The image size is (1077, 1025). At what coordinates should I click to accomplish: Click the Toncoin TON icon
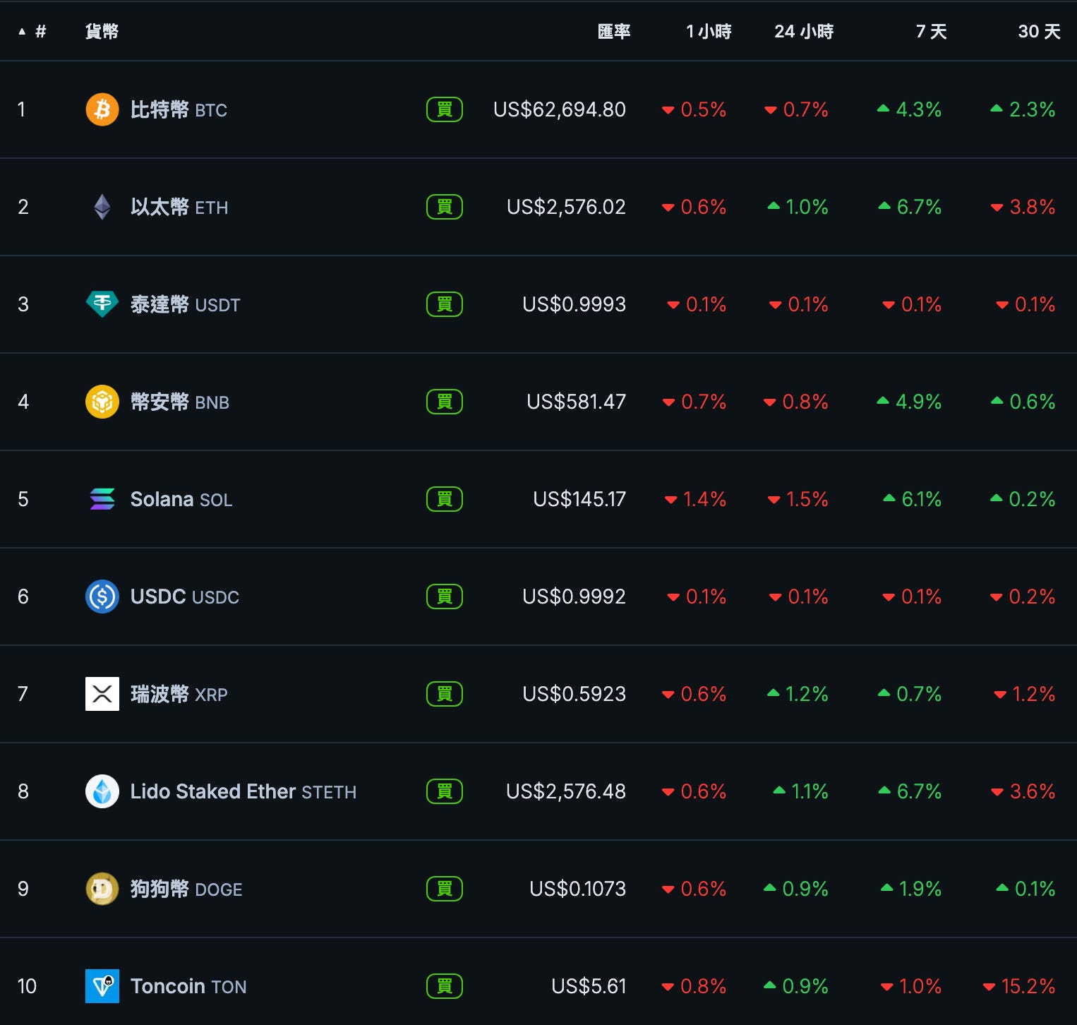102,986
